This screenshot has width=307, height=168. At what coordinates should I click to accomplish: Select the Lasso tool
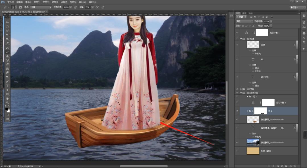7,31
